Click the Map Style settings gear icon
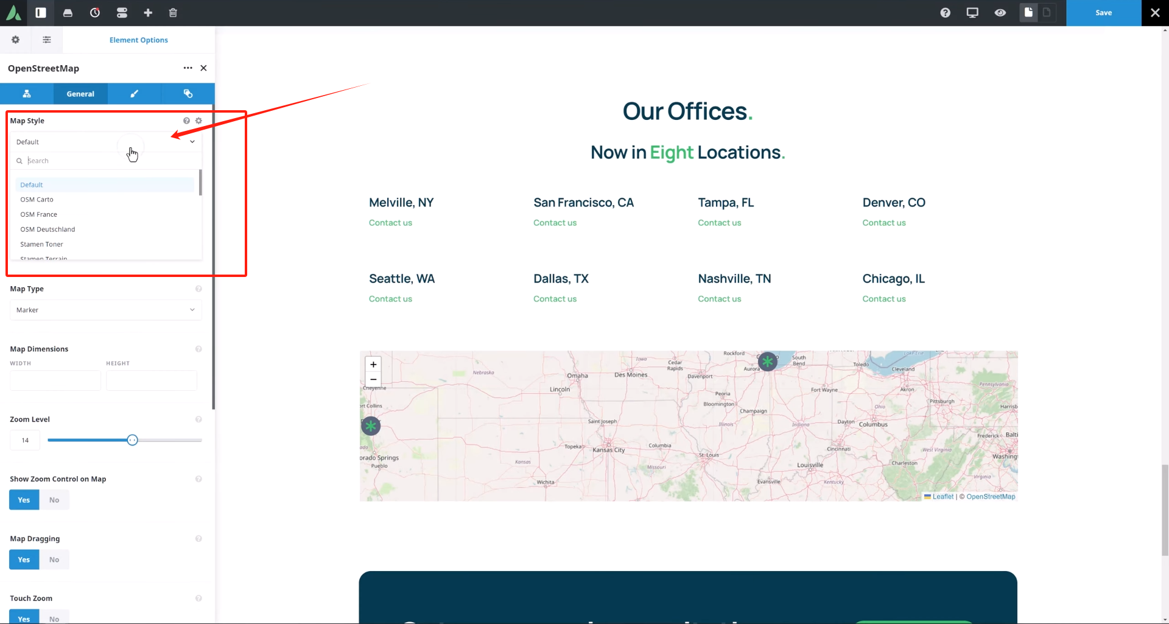The height and width of the screenshot is (624, 1169). point(198,121)
